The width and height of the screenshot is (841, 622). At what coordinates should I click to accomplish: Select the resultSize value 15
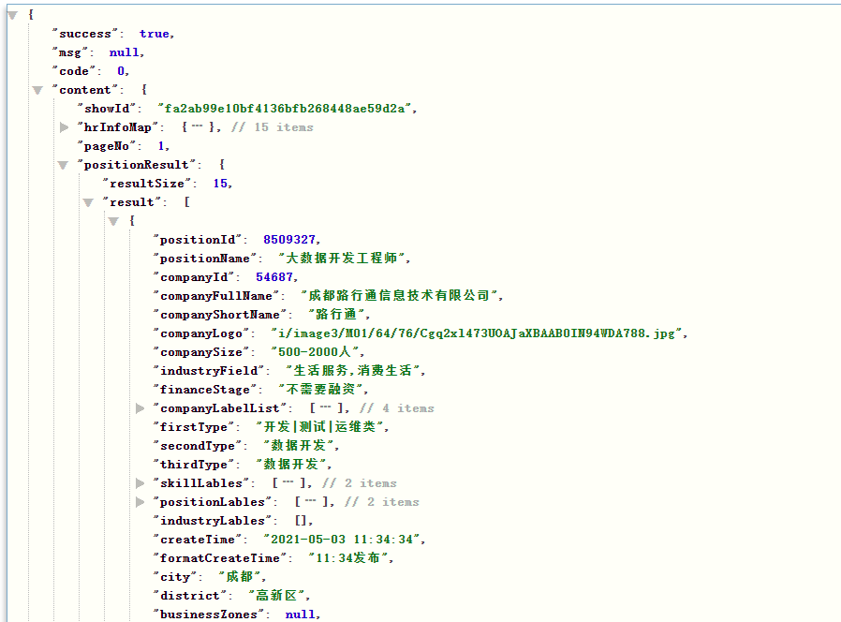(220, 185)
